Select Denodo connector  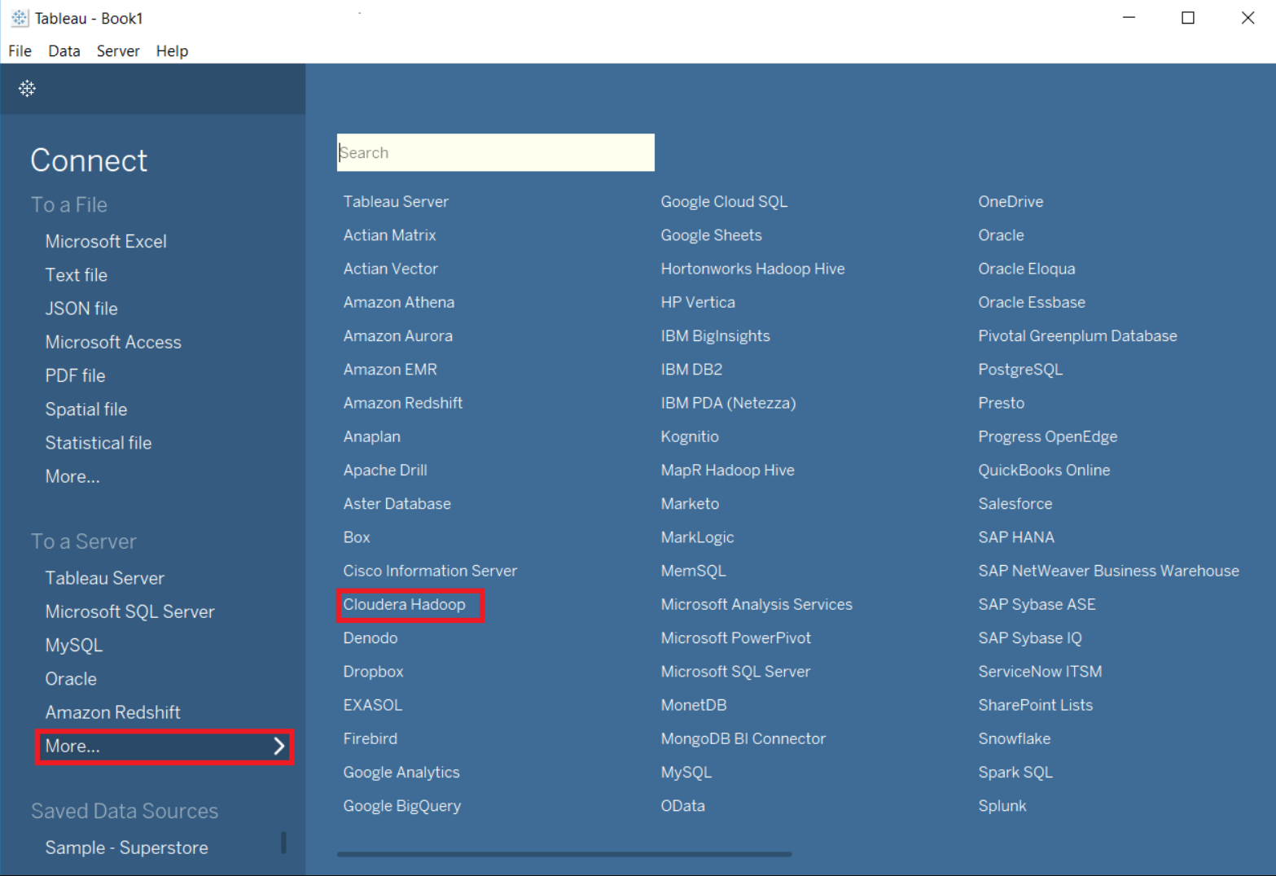[371, 638]
